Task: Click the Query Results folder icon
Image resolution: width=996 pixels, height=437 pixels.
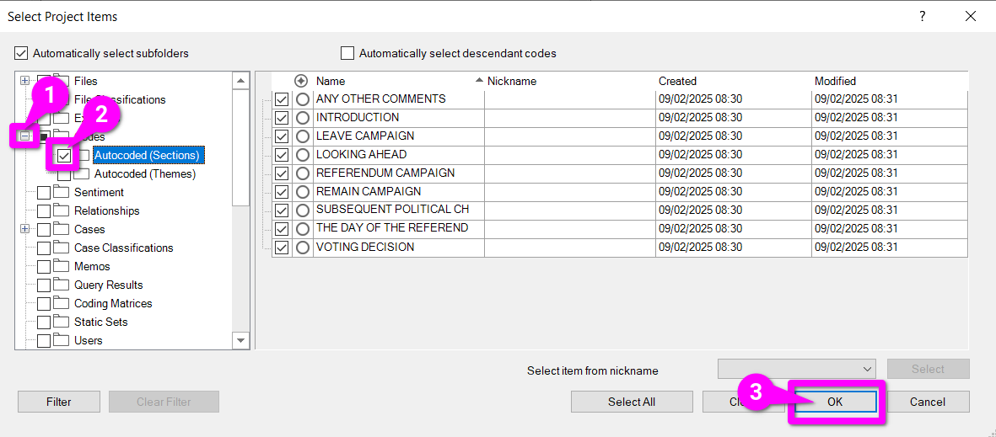Action: [61, 285]
